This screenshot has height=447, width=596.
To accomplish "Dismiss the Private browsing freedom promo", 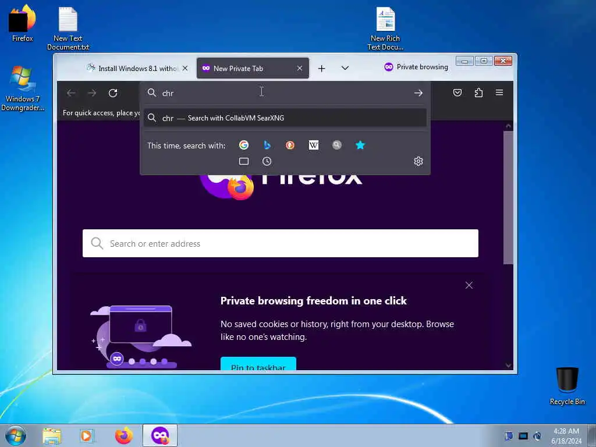I will click(469, 285).
